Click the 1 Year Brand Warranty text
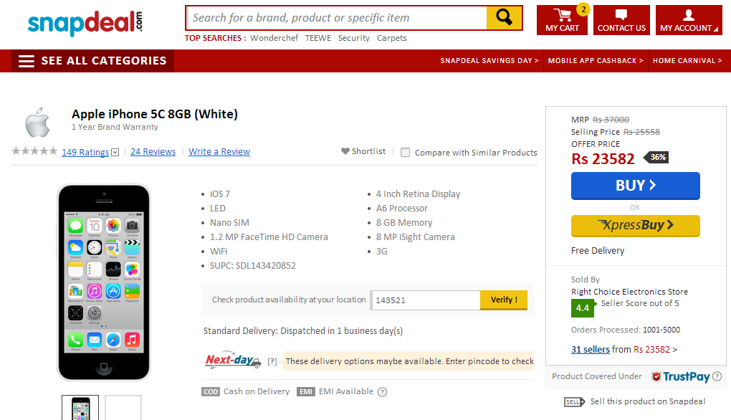This screenshot has height=420, width=731. point(115,127)
